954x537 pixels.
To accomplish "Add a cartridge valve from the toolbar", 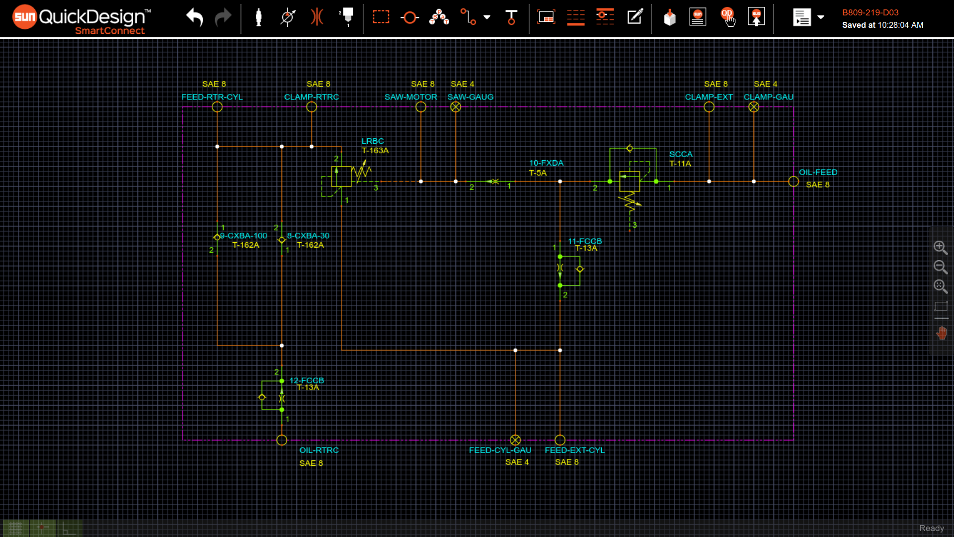I will click(258, 17).
